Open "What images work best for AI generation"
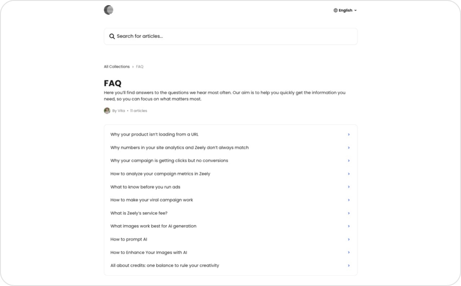461x286 pixels. [x=153, y=226]
